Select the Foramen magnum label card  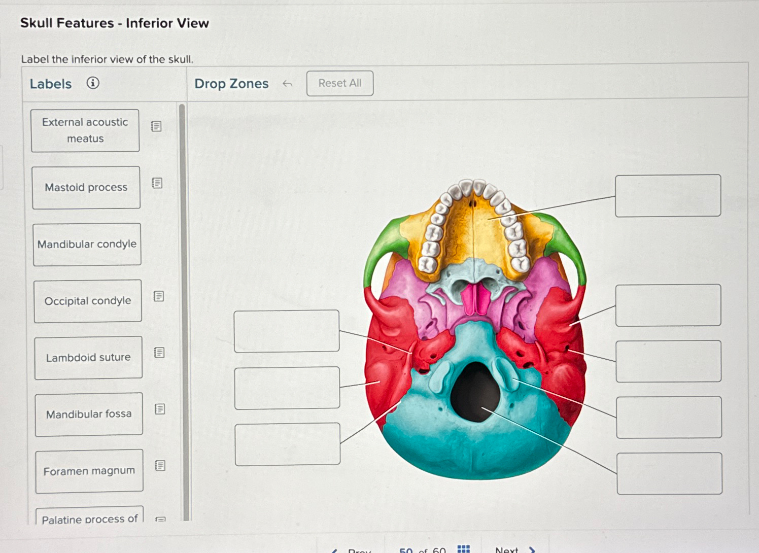pos(89,471)
